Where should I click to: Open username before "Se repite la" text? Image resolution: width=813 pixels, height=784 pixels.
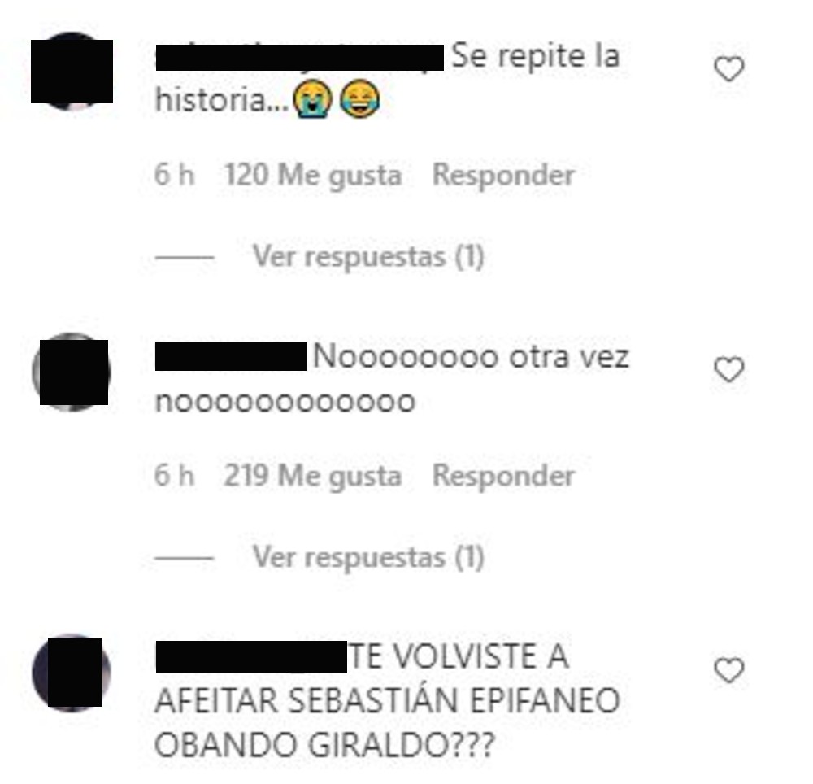[299, 57]
